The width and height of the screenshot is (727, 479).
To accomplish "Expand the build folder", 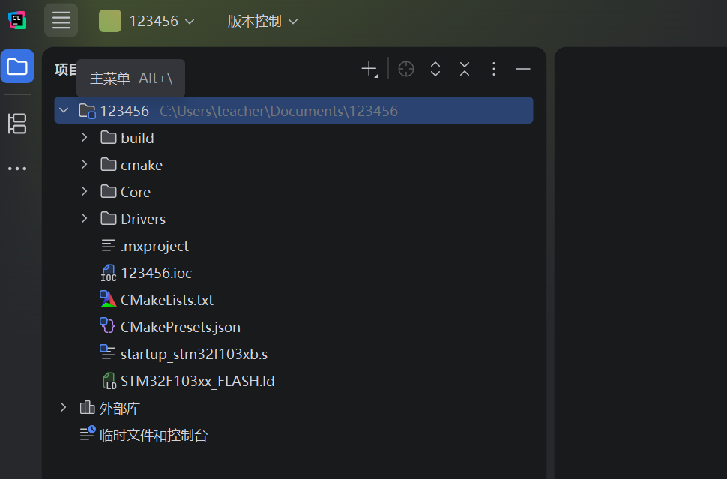I will click(84, 137).
